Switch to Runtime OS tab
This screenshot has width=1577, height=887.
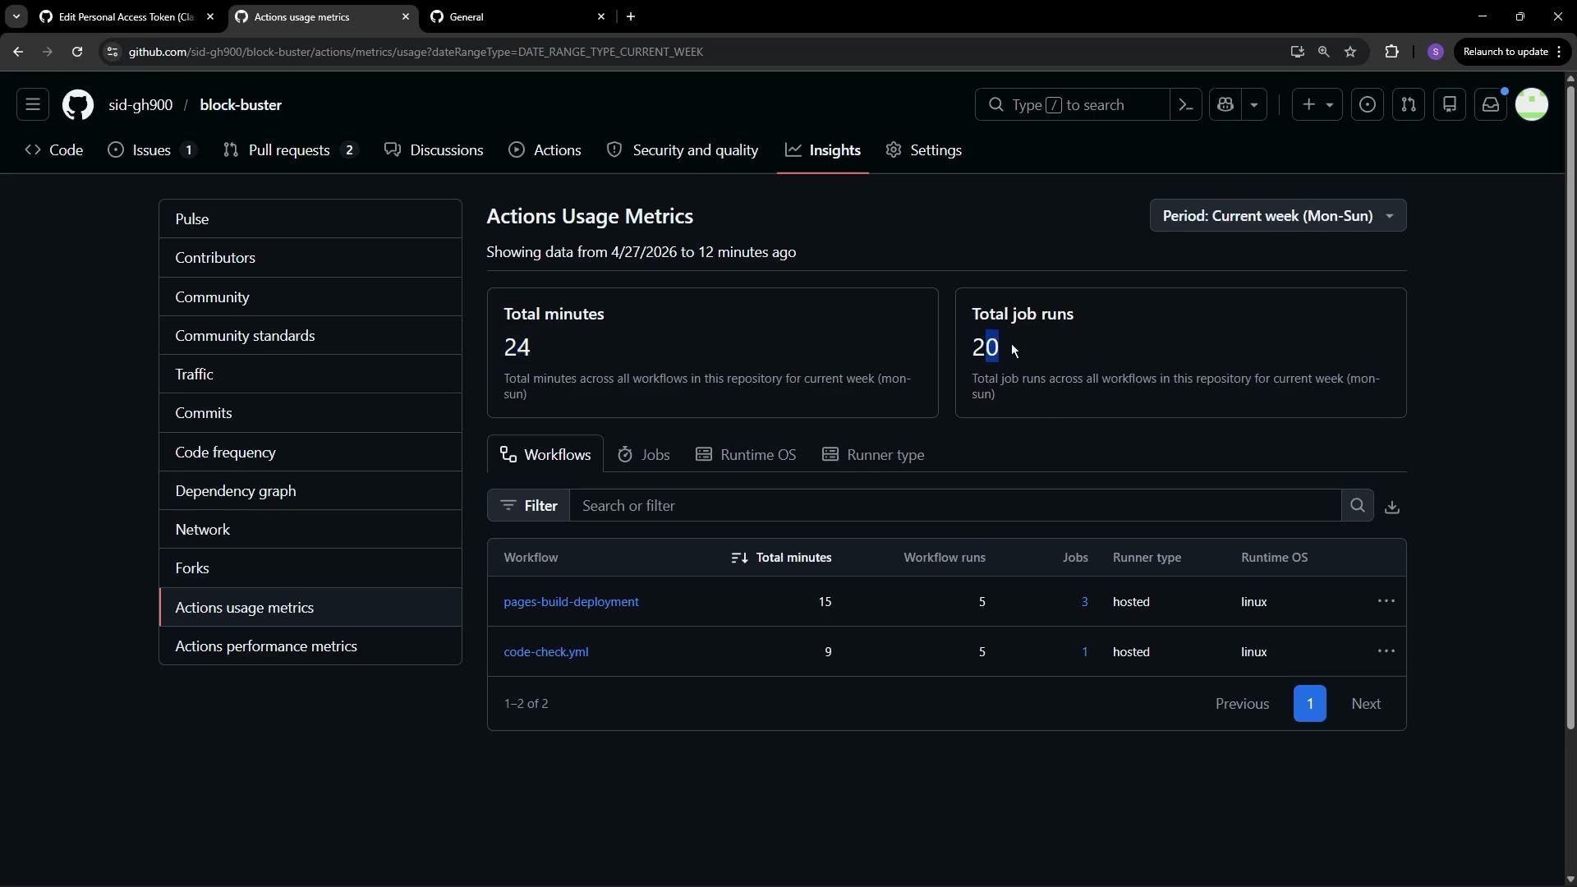point(746,455)
